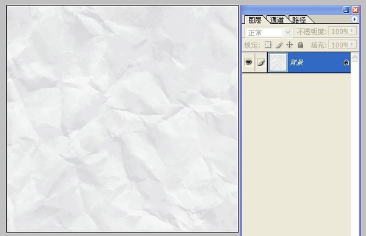This screenshot has height=236, width=366.
Task: Click the paintbrush indicator beside layer
Action: (261, 62)
